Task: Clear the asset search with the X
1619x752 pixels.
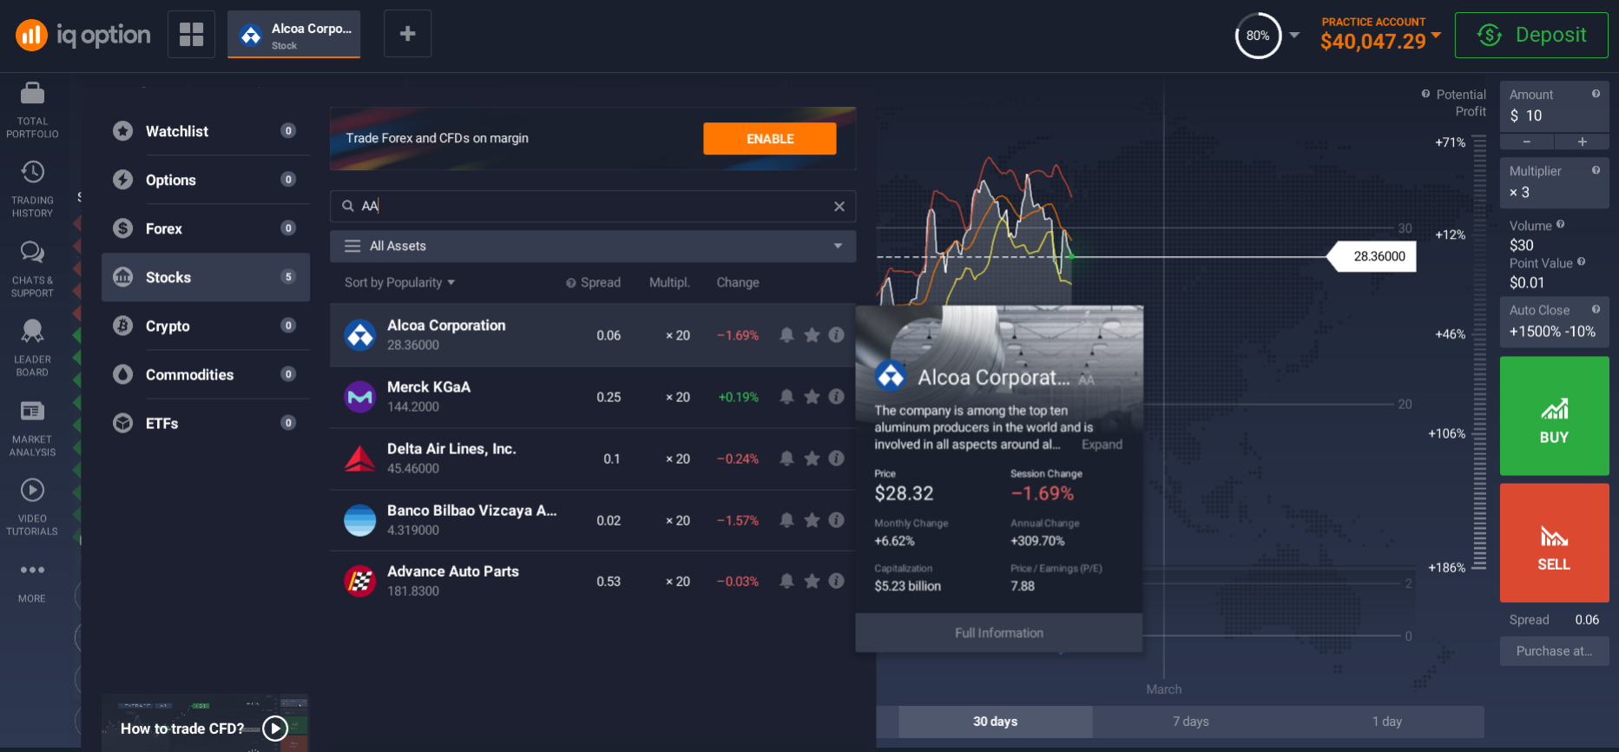Action: point(839,206)
